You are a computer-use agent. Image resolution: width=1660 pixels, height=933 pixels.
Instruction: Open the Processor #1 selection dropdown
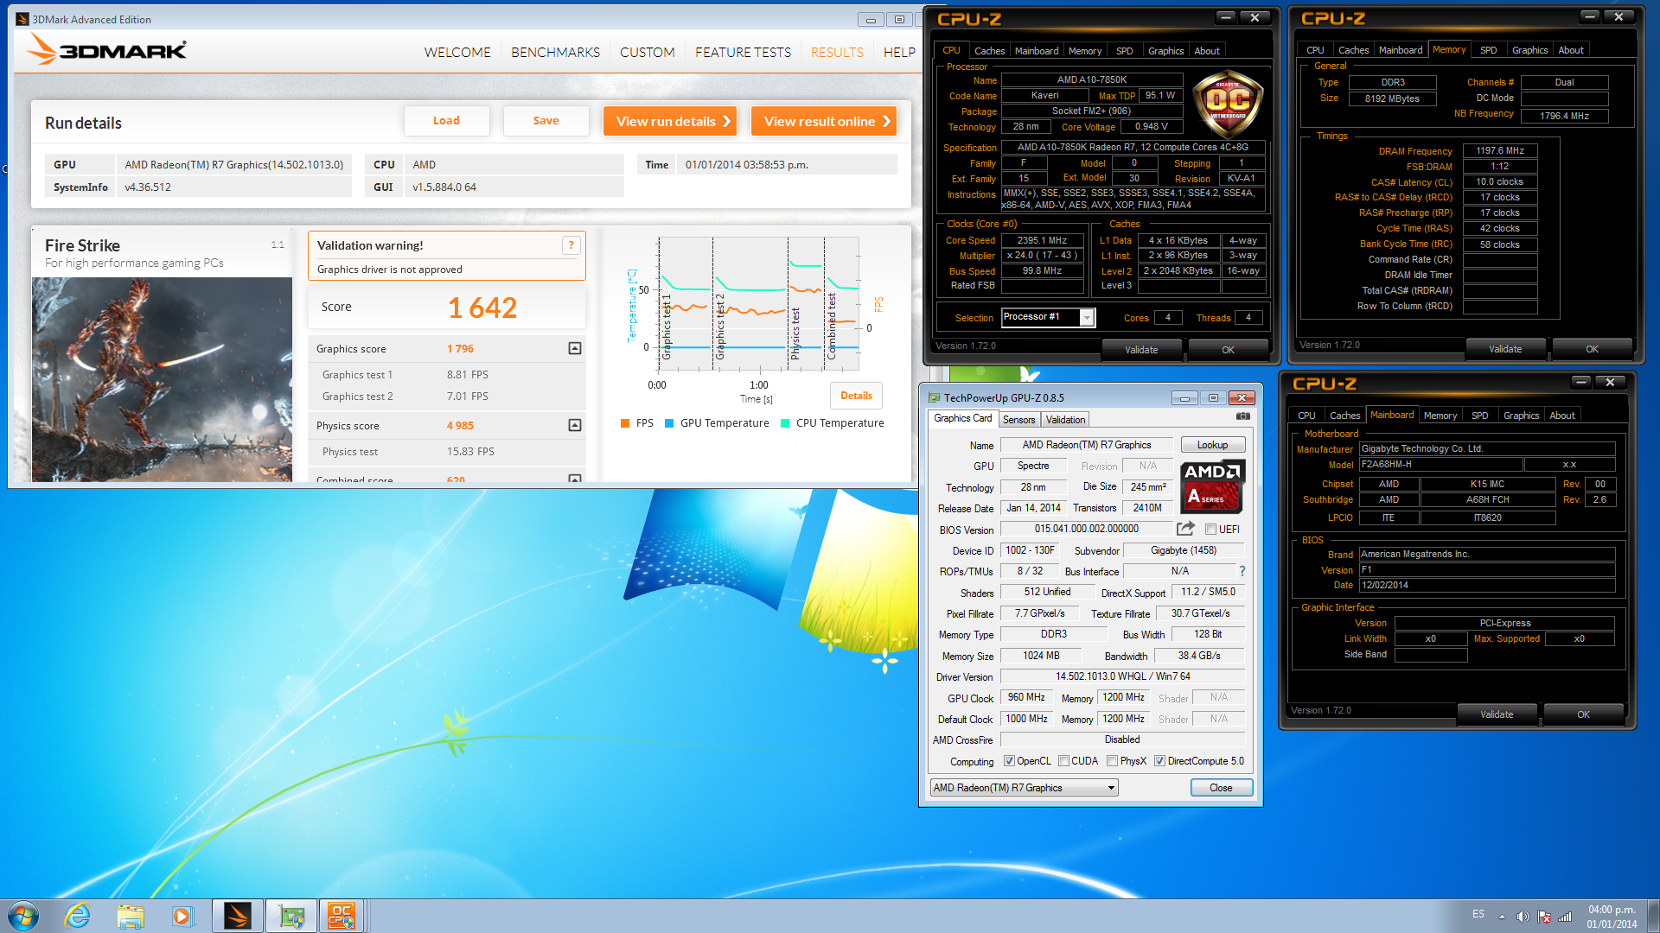tap(1048, 317)
